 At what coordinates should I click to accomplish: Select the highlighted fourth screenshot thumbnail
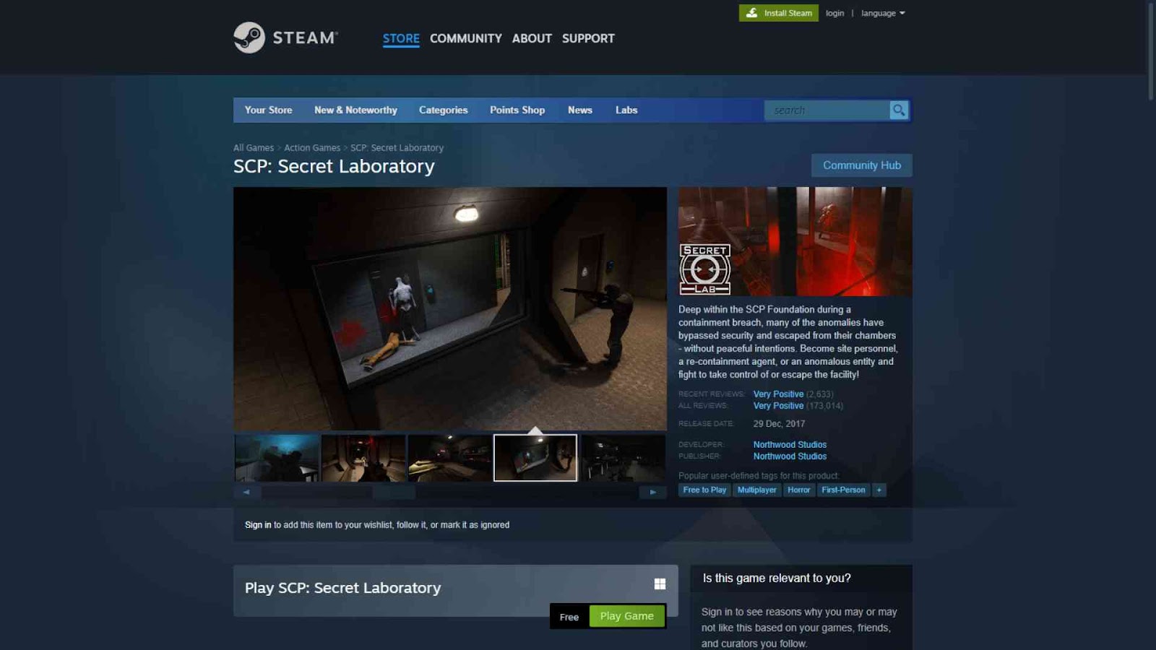(x=535, y=458)
